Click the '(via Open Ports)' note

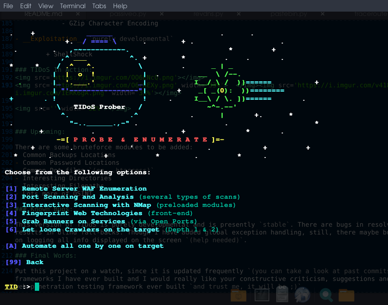(164, 221)
